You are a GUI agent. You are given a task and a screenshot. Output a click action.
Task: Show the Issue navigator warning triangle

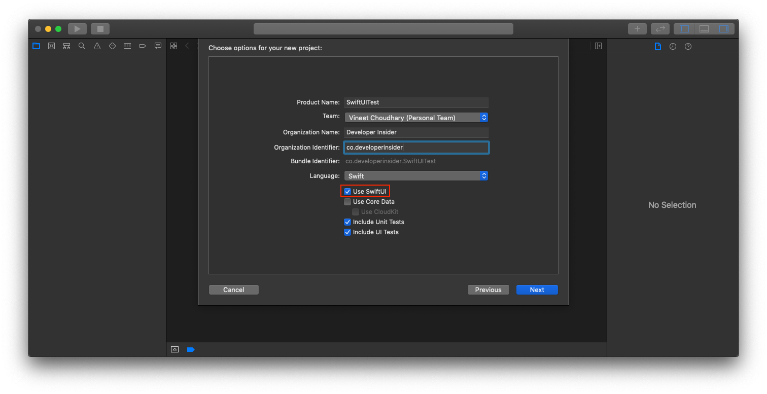[97, 46]
